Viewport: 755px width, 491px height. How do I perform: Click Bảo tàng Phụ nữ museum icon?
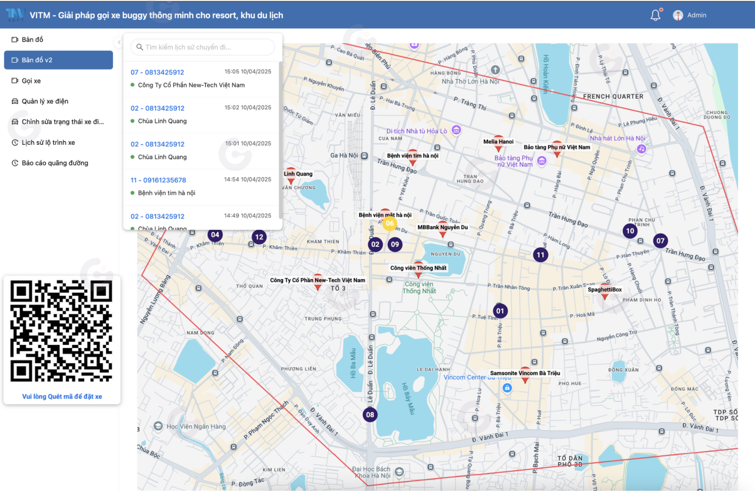tap(542, 161)
